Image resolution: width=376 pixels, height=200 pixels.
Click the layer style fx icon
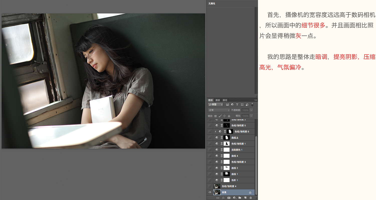coord(223,198)
